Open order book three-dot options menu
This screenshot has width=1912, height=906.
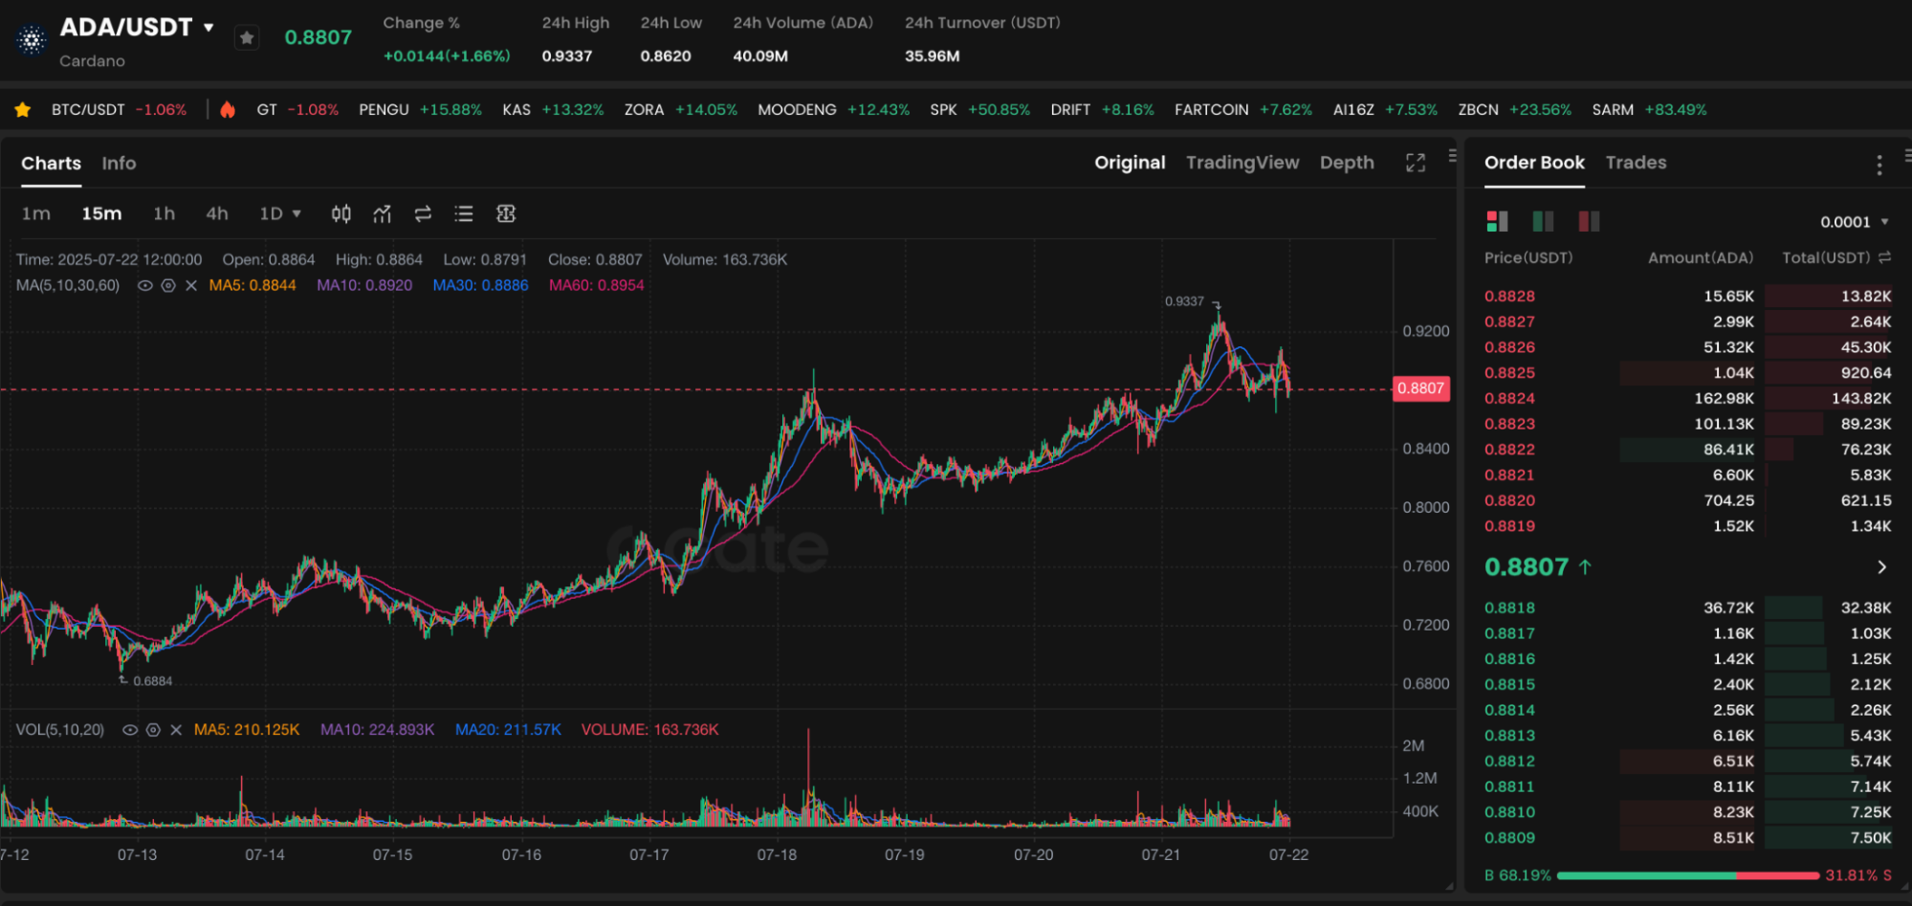tap(1879, 165)
